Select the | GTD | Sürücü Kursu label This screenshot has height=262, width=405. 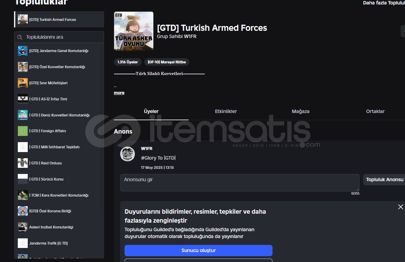(x=47, y=179)
